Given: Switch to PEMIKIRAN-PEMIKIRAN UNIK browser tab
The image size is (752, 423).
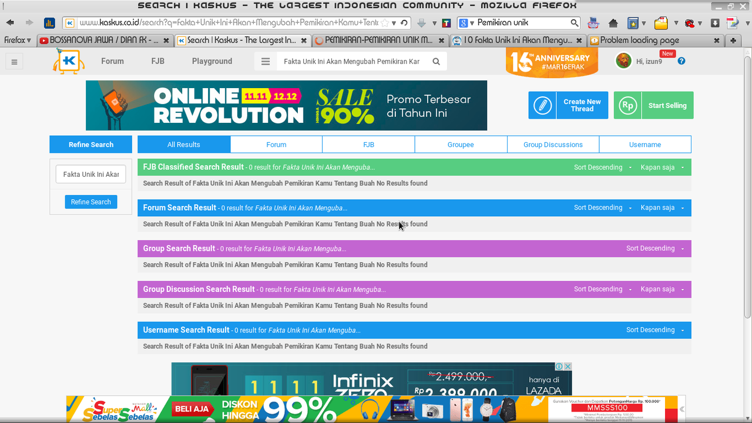Looking at the screenshot, I should [380, 41].
